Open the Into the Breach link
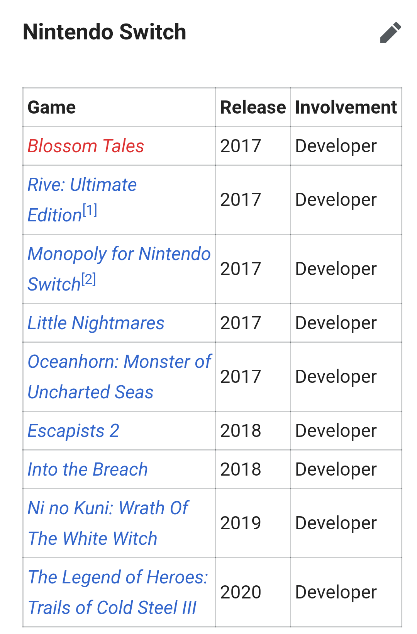Viewport: 417px width, 634px height. [x=88, y=469]
